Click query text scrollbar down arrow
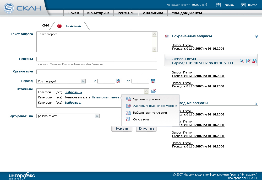262x180 pixels. click(x=155, y=49)
